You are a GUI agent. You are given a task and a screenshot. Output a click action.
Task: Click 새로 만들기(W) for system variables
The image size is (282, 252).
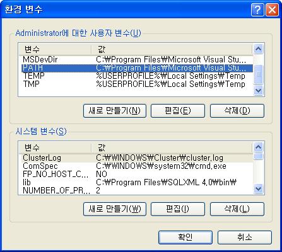[x=115, y=209]
